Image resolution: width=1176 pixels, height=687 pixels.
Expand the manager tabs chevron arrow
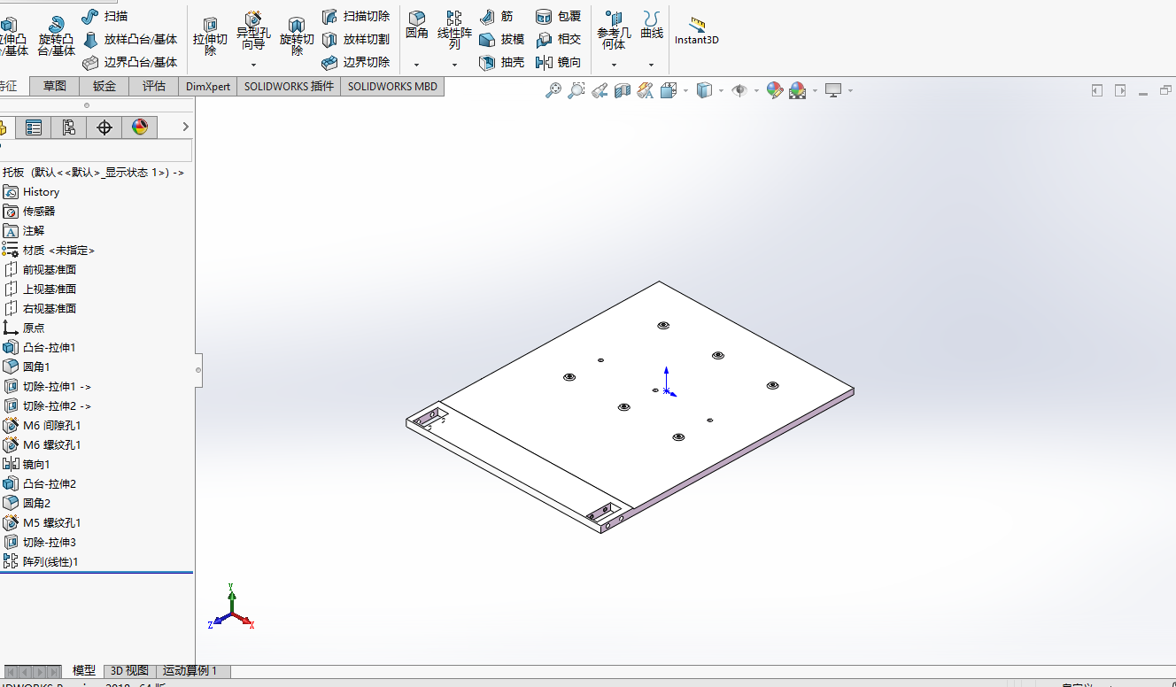click(184, 127)
